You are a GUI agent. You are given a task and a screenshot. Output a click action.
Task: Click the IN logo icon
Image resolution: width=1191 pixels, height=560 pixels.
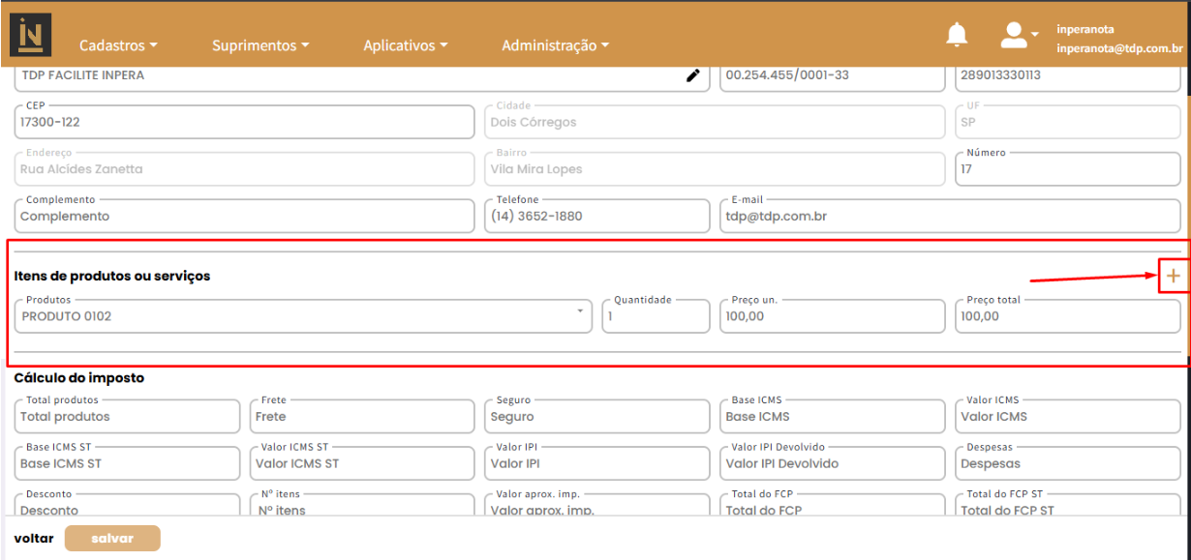(x=31, y=35)
